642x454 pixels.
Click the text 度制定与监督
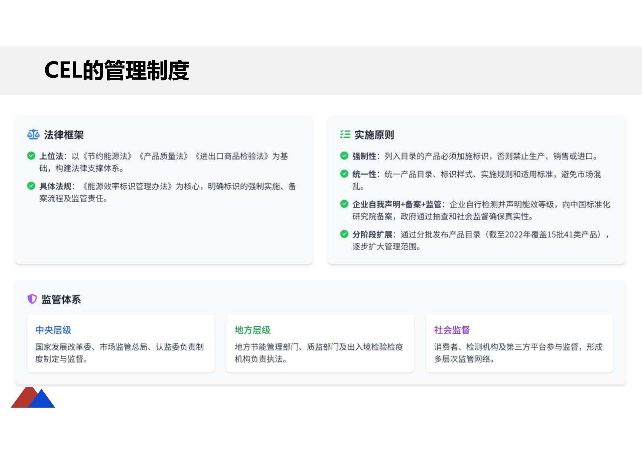pos(59,359)
